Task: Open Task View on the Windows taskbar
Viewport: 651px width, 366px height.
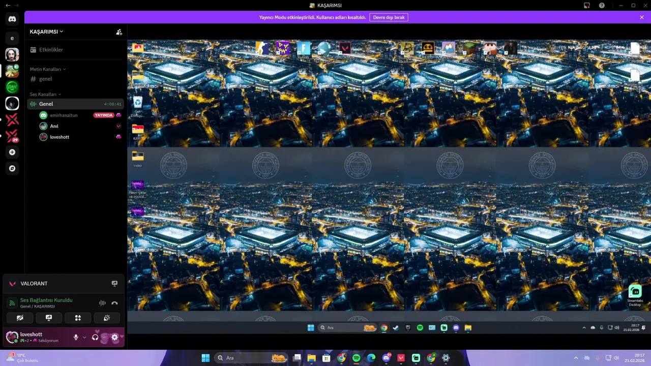Action: click(297, 358)
